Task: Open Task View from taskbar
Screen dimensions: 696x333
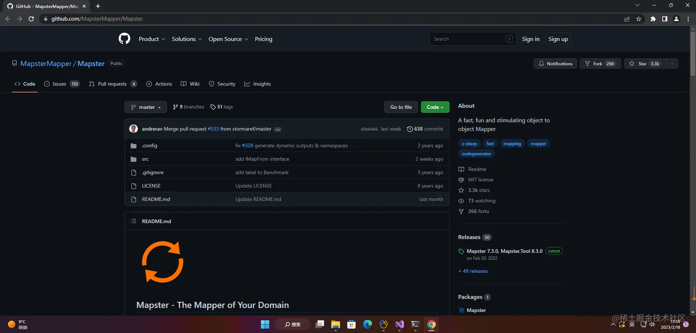Action: 320,324
